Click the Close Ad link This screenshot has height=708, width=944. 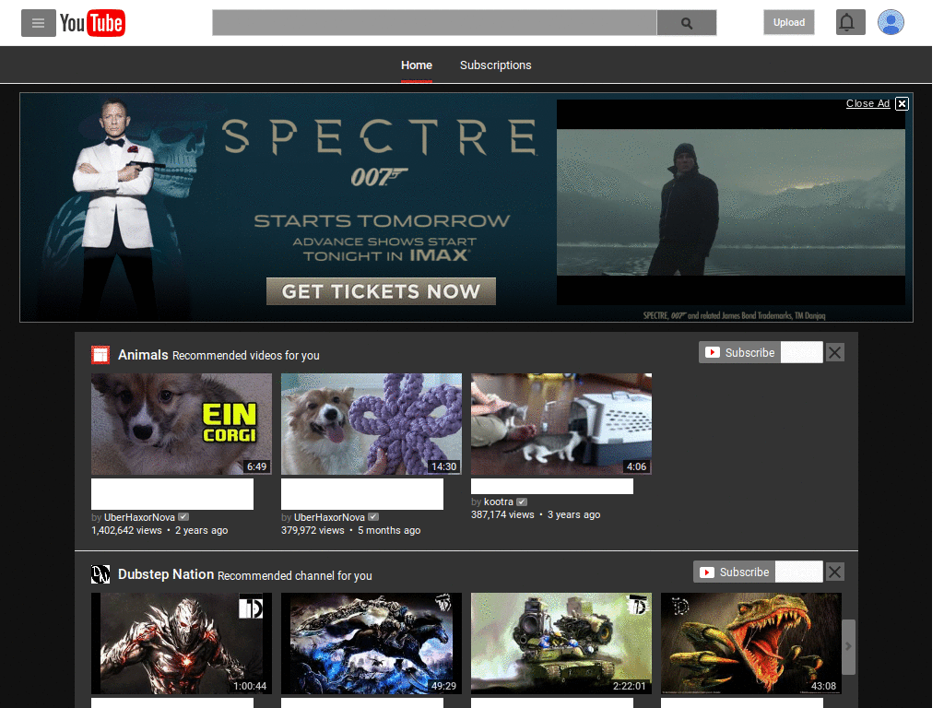coord(867,103)
